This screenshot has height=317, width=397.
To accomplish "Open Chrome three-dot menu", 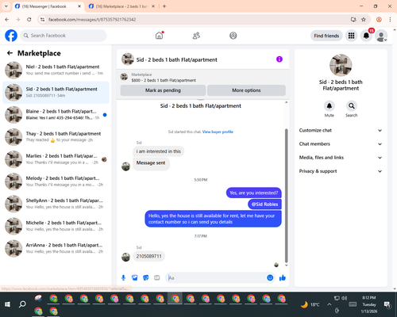I will pos(390,20).
